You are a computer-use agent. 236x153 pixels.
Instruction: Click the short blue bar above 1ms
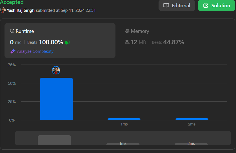pos(124,119)
